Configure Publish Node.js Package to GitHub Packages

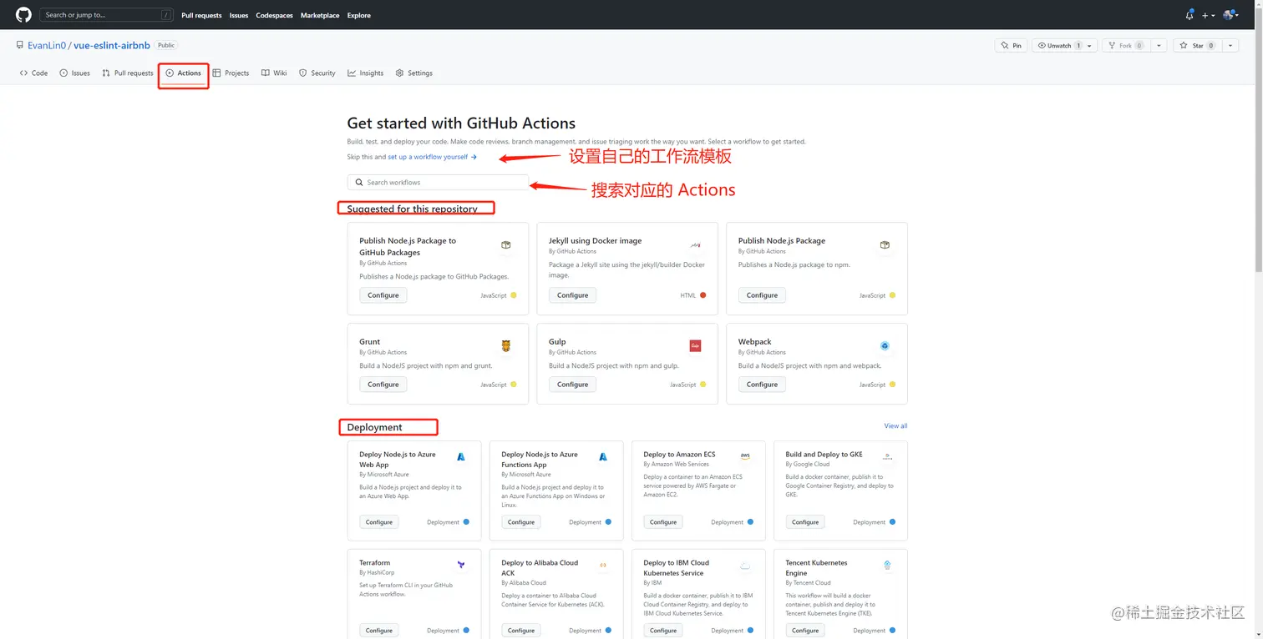pos(383,295)
